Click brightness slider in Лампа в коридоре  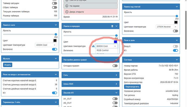coord(91,35)
